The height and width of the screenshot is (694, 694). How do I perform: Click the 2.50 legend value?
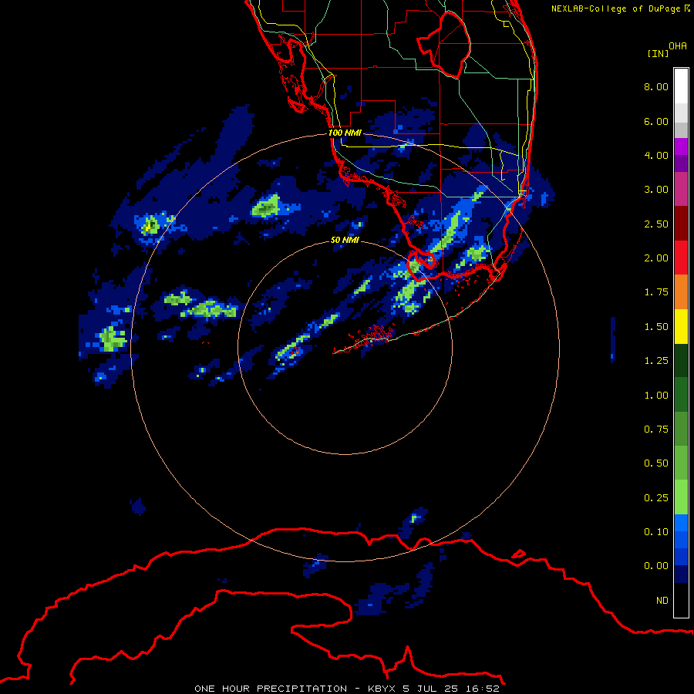click(x=656, y=224)
